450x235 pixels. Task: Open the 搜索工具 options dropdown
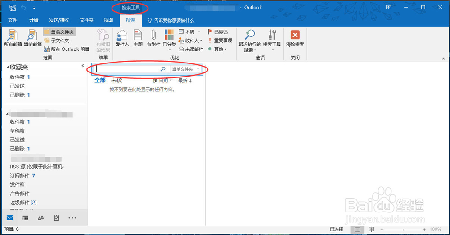click(272, 41)
